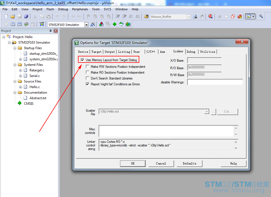Open the STM32F103 Simulator target dropdown
This screenshot has height=197, width=271.
pyautogui.click(x=86, y=25)
